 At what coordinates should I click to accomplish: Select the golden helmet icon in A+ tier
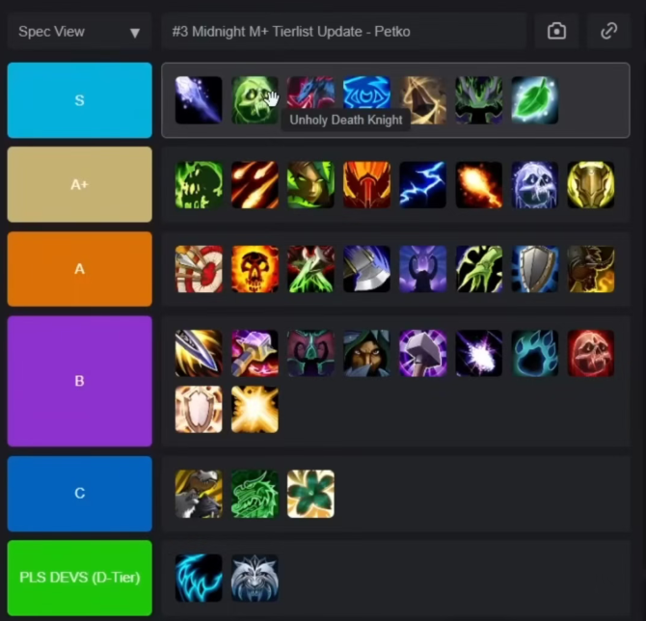[x=591, y=184]
